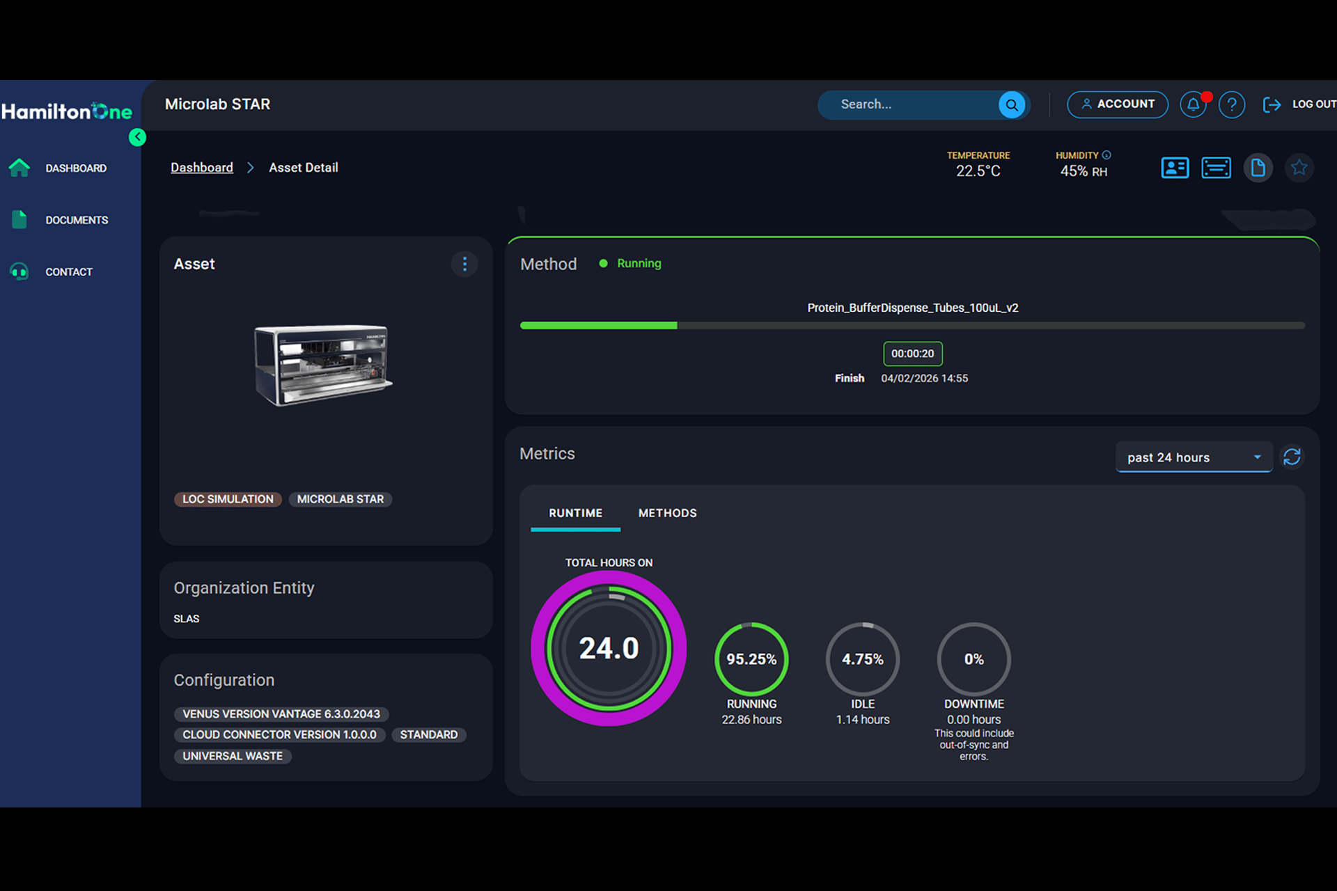Click the Total Hours On 24.0 gauge
Image resolution: width=1337 pixels, height=891 pixels.
pyautogui.click(x=609, y=648)
